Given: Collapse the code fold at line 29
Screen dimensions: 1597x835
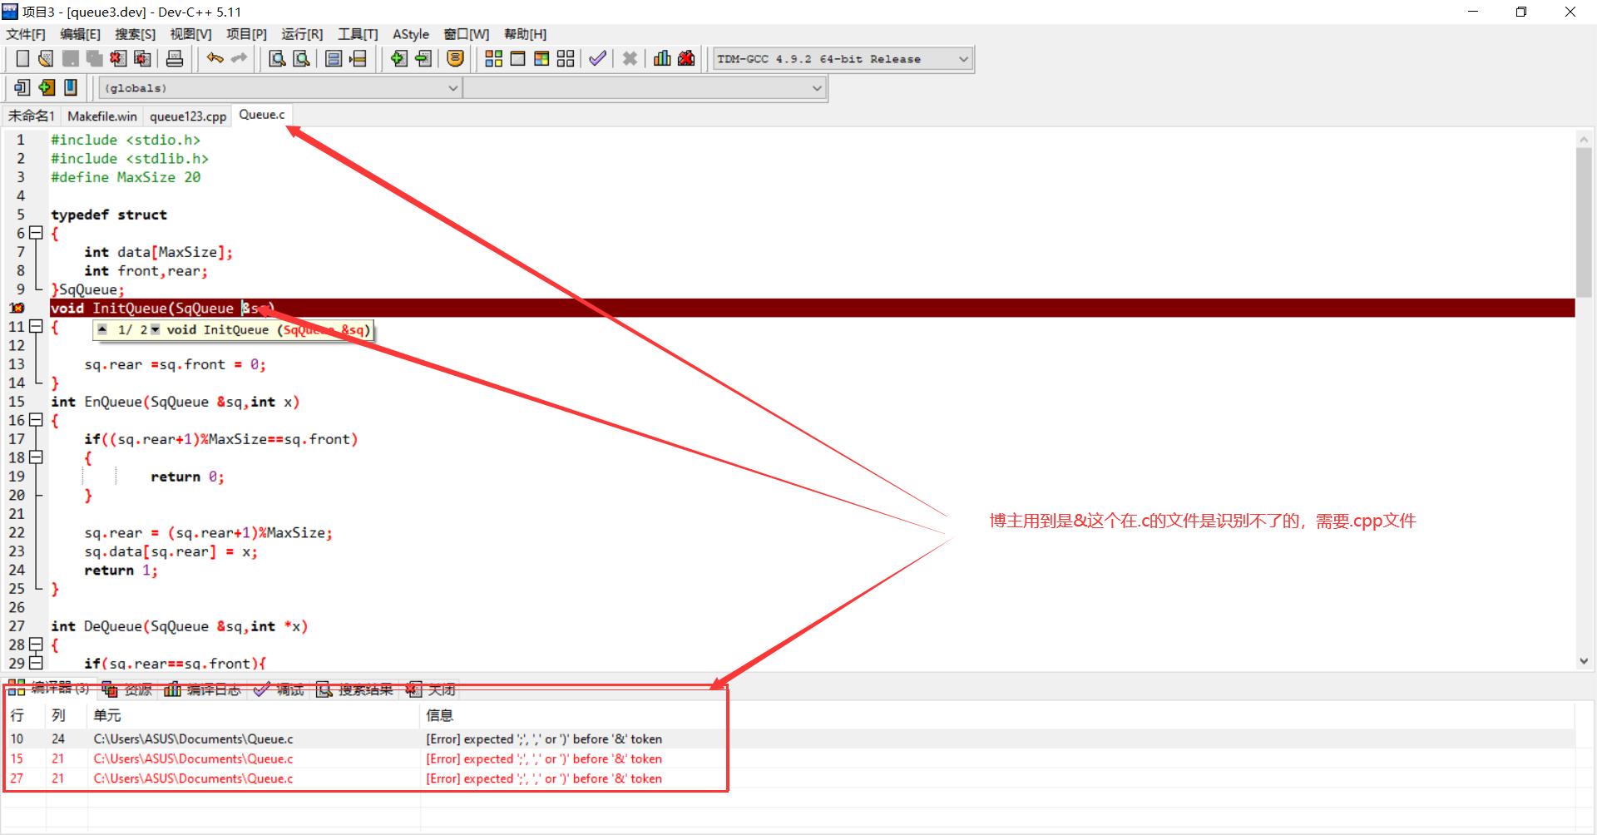Looking at the screenshot, I should click(x=36, y=663).
